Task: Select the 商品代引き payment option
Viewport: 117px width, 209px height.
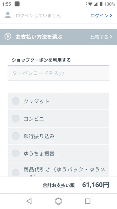Action: coord(58,169)
